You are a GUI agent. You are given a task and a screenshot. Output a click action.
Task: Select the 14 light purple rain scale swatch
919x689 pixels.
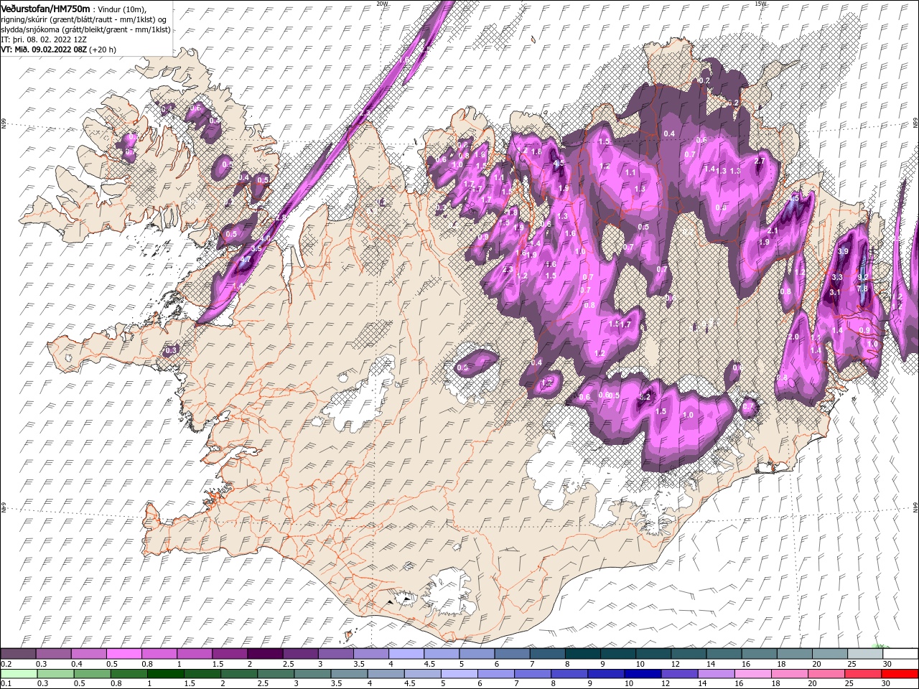click(715, 673)
